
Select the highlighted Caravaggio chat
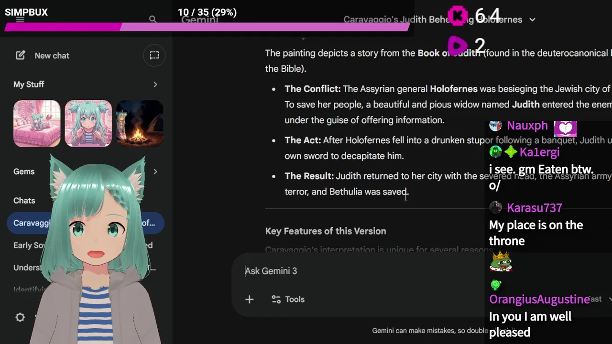pos(86,223)
